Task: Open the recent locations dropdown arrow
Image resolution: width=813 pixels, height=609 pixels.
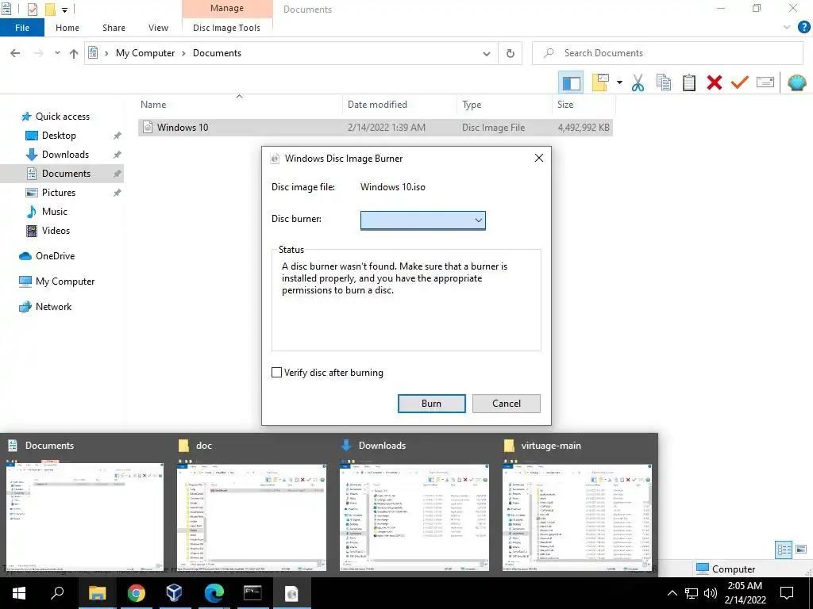Action: point(57,53)
